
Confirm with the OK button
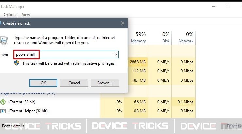43,83
